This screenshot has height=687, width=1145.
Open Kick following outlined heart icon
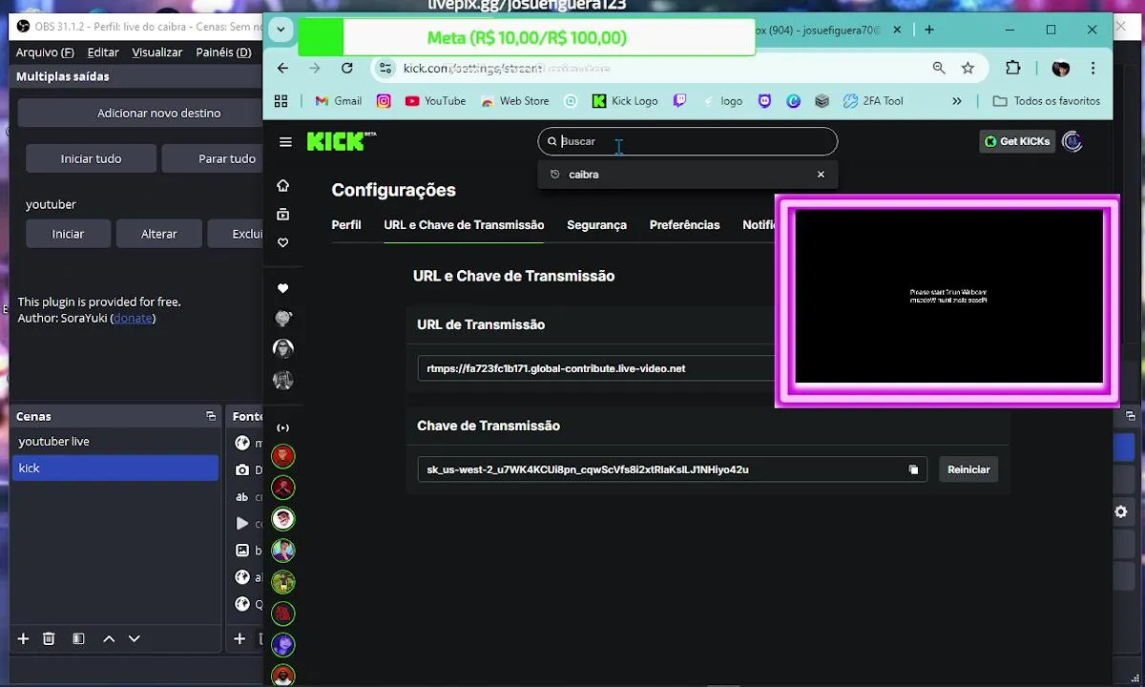(282, 242)
